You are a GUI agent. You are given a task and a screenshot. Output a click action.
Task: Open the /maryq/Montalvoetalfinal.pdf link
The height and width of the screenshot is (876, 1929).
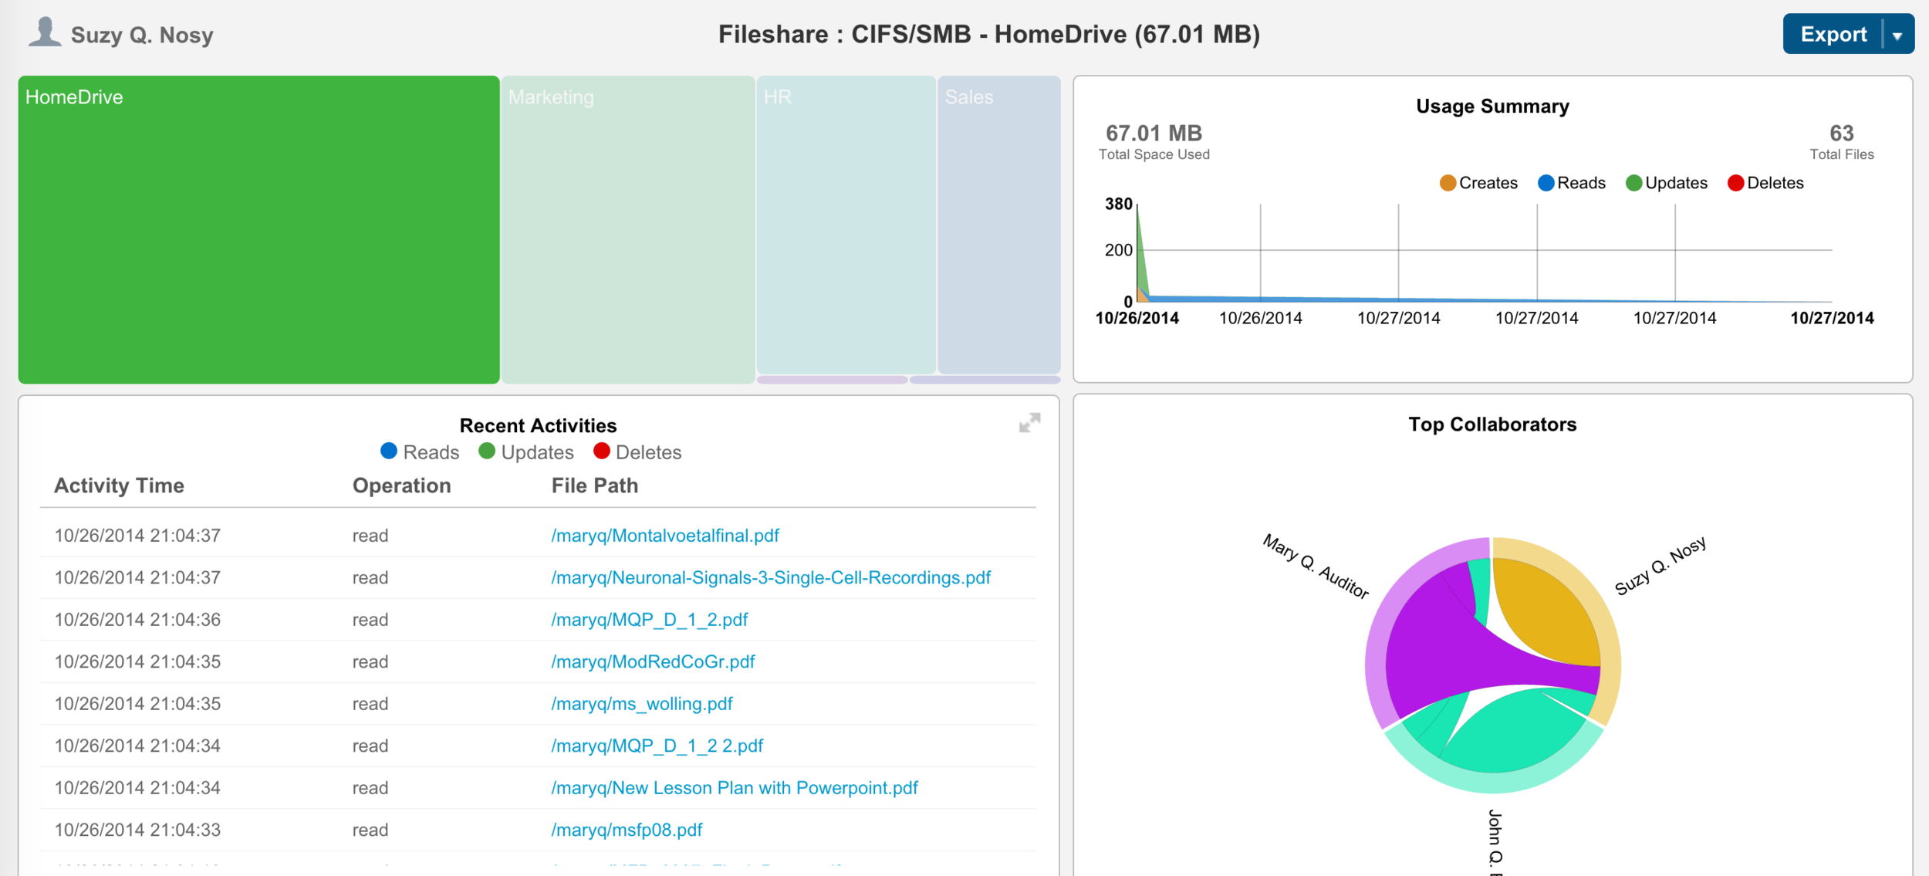click(x=665, y=536)
